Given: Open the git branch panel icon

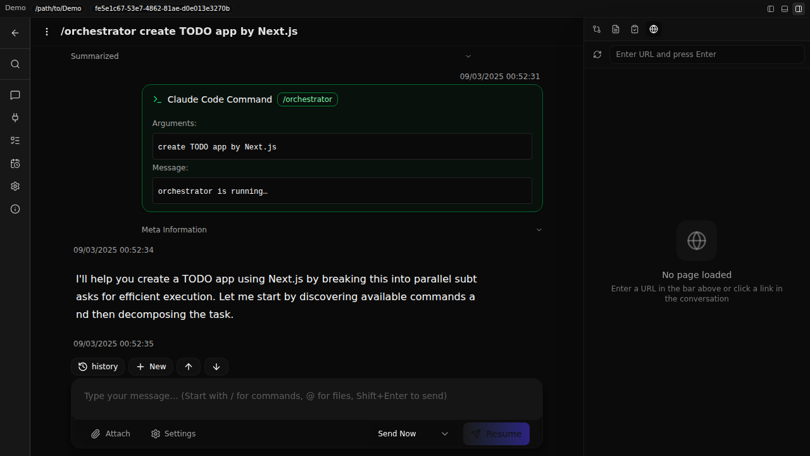Looking at the screenshot, I should (x=597, y=29).
